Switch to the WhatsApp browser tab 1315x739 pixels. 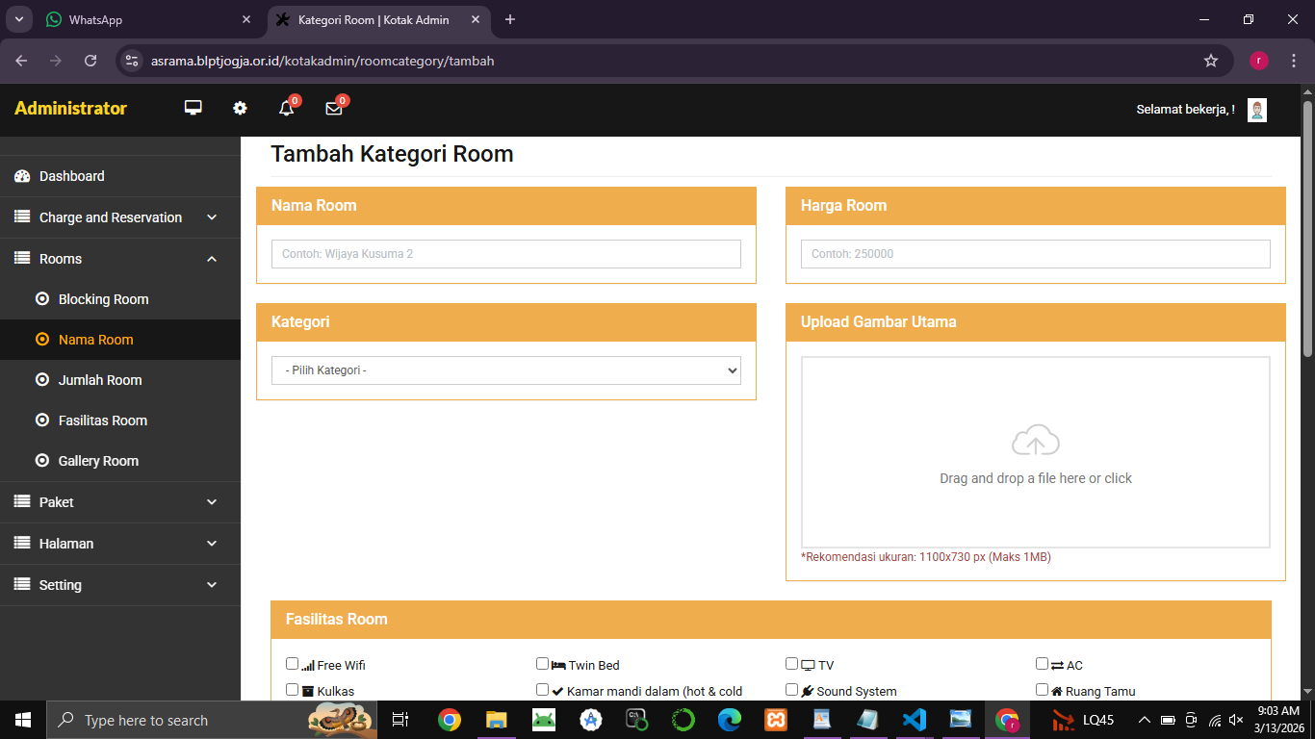[144, 19]
